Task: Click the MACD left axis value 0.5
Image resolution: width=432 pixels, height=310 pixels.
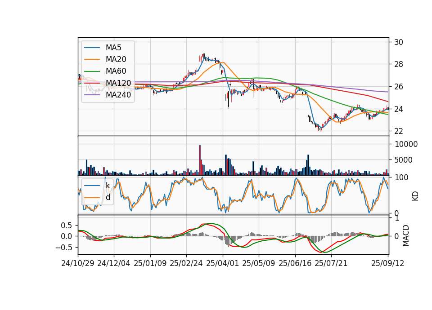Action: click(x=66, y=226)
